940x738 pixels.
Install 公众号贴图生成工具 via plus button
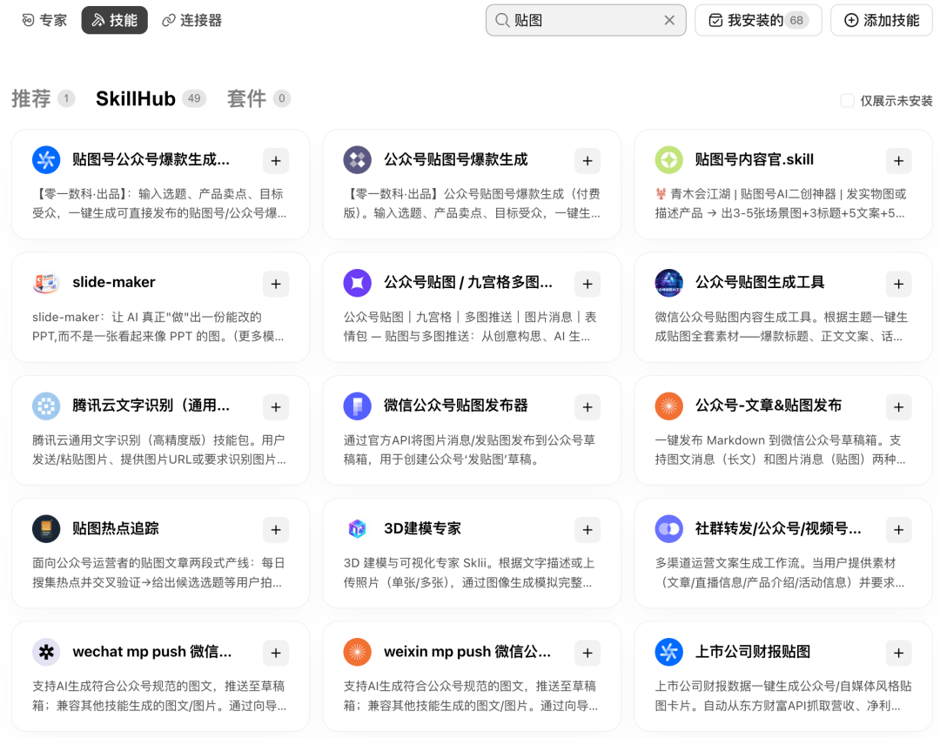[898, 284]
